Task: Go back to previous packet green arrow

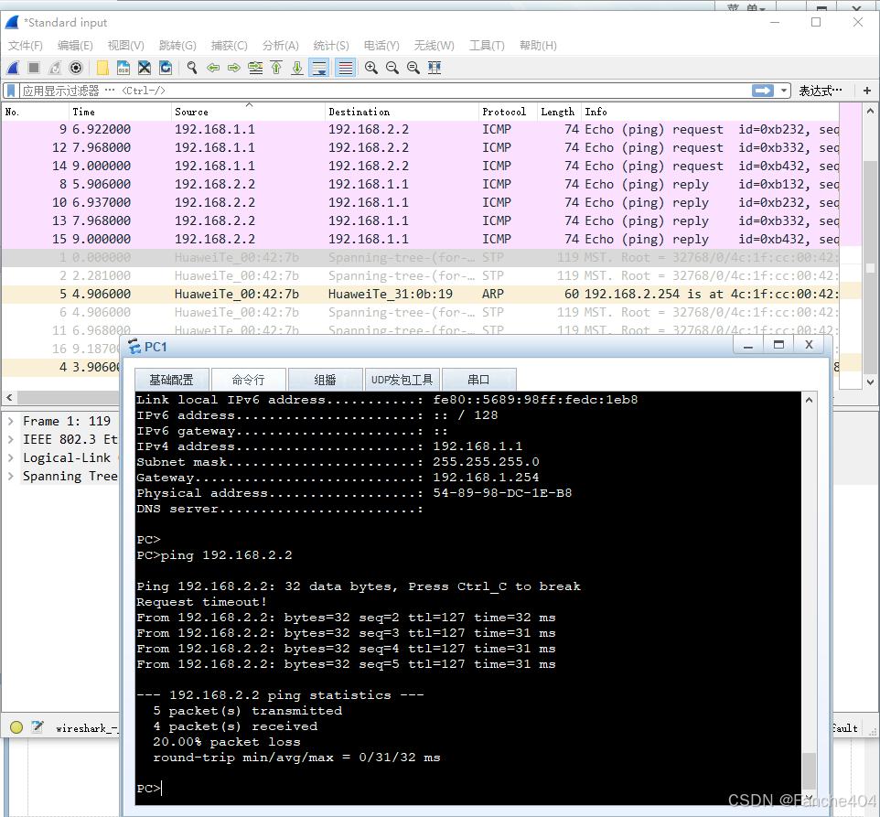Action: [213, 68]
